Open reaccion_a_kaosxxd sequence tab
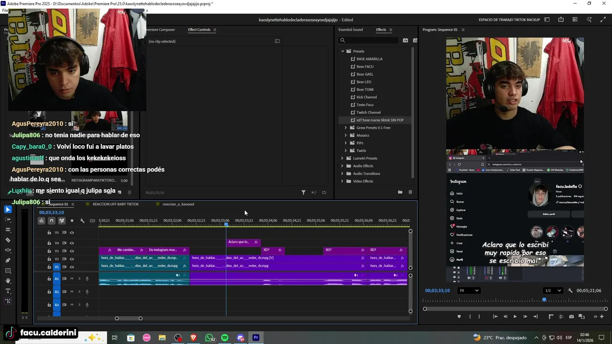Viewport: 612px width, 344px height. (178, 204)
